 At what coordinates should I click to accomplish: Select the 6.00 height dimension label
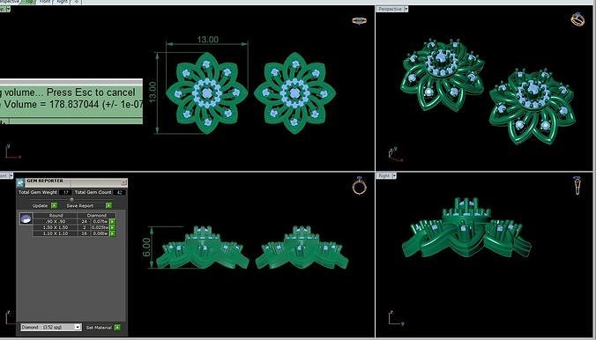pyautogui.click(x=146, y=248)
